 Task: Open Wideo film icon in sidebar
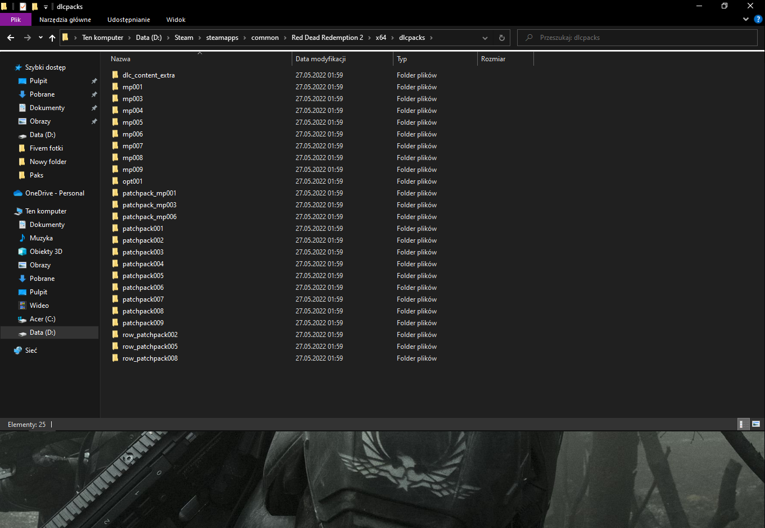(x=22, y=306)
